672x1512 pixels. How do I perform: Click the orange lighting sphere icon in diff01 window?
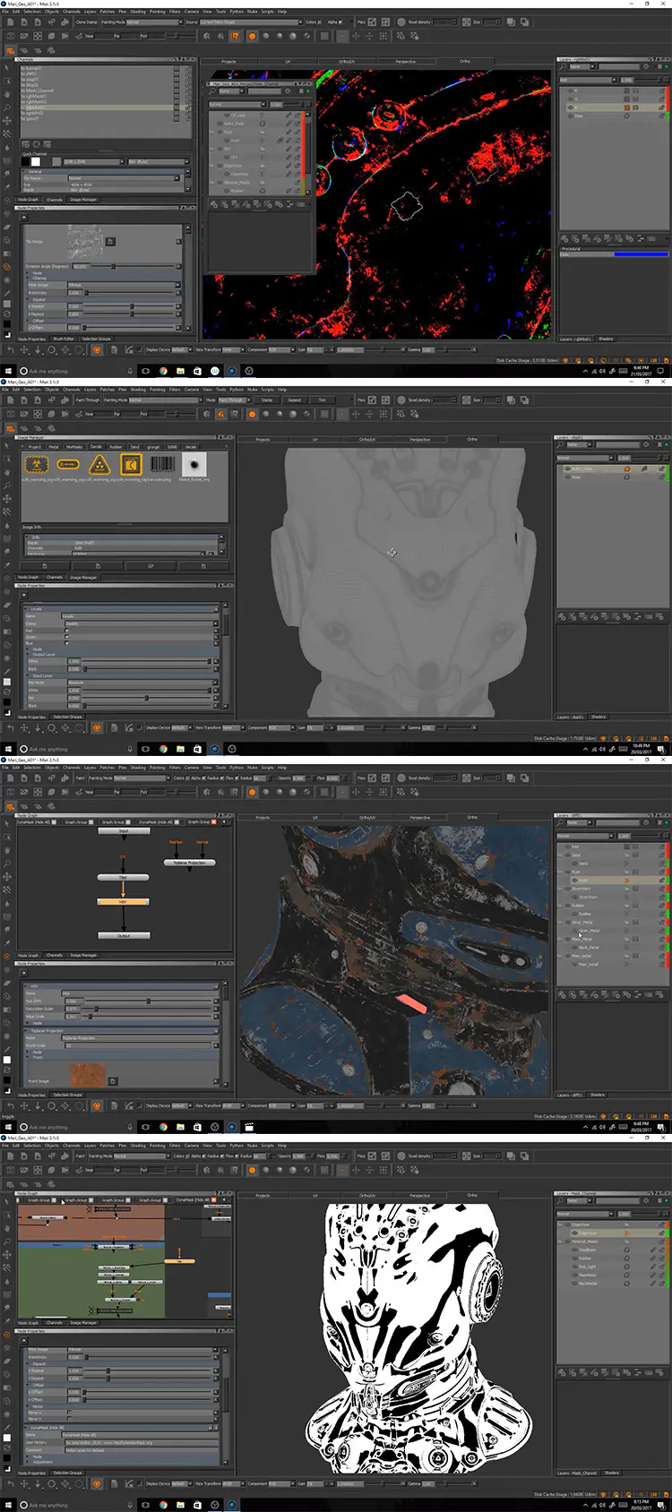[x=252, y=792]
